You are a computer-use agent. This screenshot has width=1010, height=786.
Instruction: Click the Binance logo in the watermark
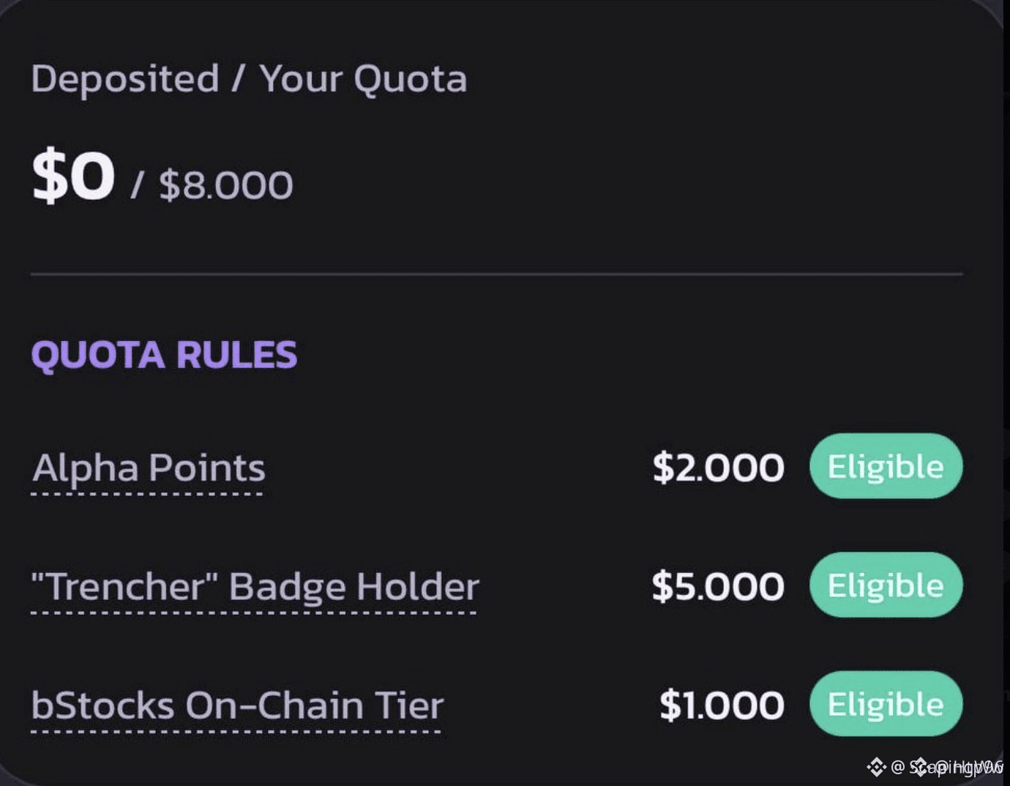click(x=876, y=767)
